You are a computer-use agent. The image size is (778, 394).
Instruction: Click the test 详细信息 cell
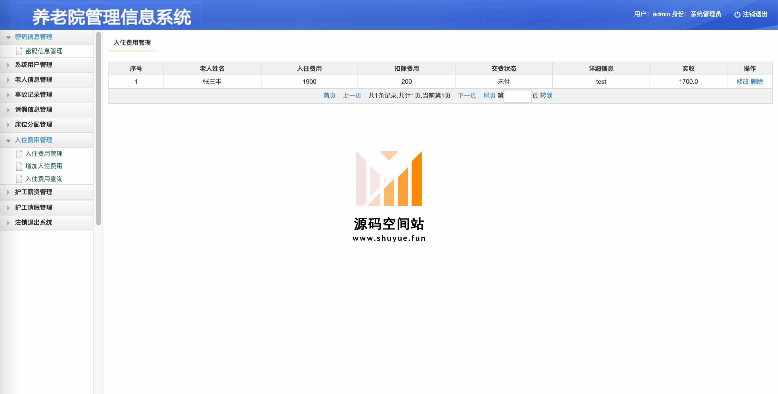pyautogui.click(x=601, y=82)
